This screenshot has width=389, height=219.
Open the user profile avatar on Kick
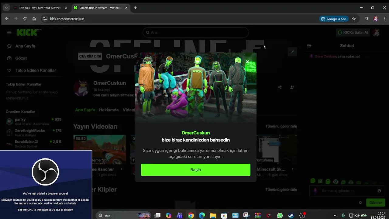[x=376, y=32]
